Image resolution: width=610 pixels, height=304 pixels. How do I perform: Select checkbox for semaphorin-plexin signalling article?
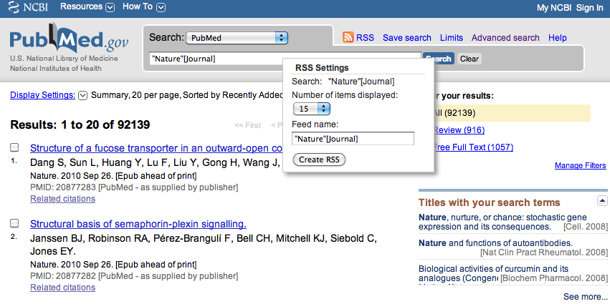pos(14,223)
